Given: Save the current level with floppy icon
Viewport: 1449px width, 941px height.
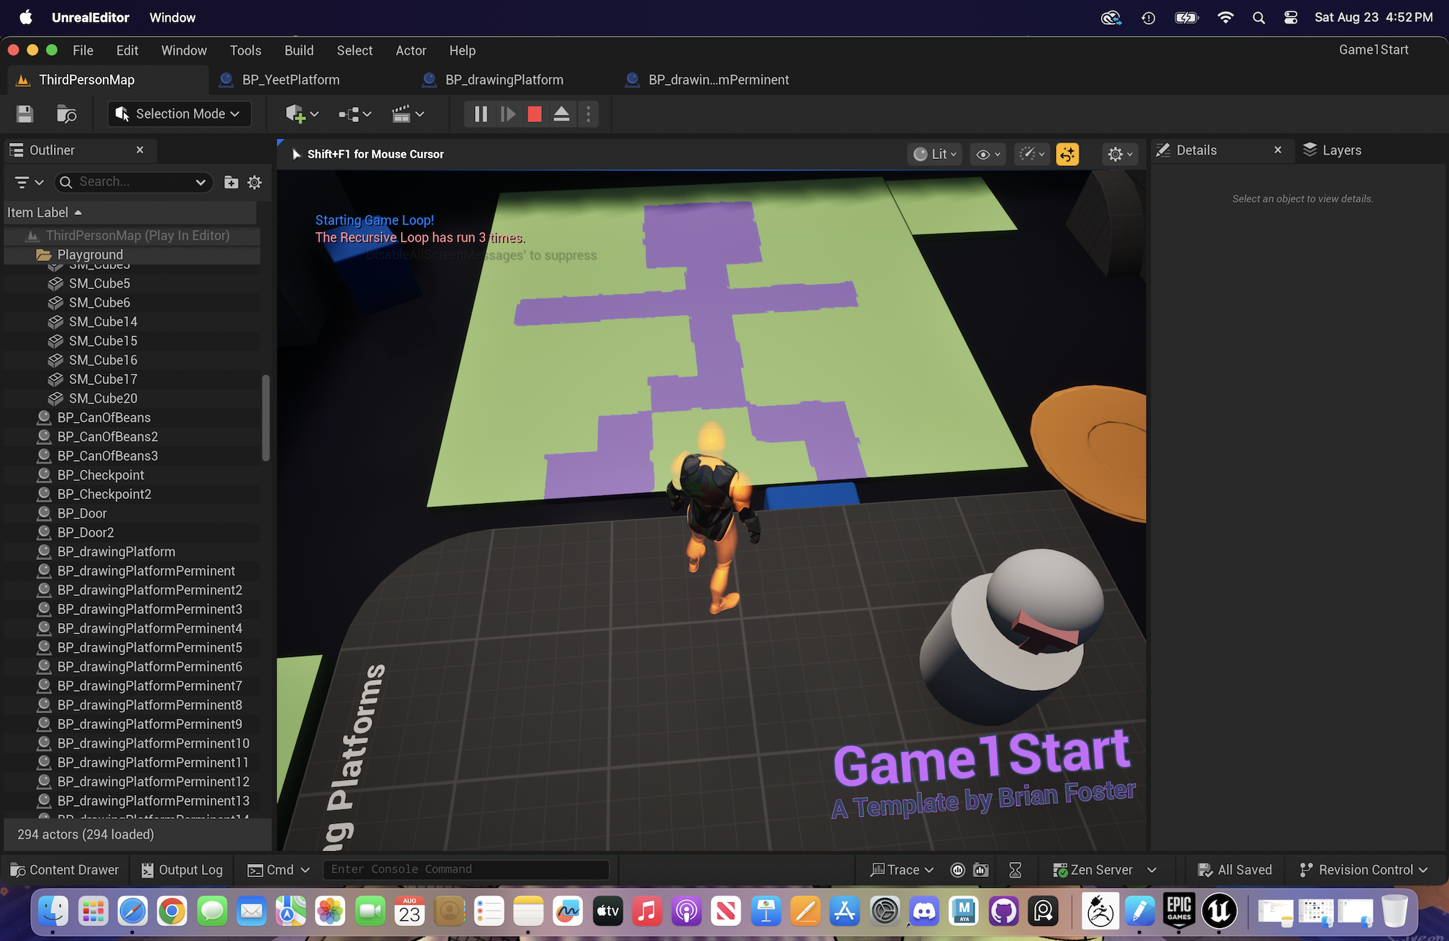Looking at the screenshot, I should [x=25, y=114].
